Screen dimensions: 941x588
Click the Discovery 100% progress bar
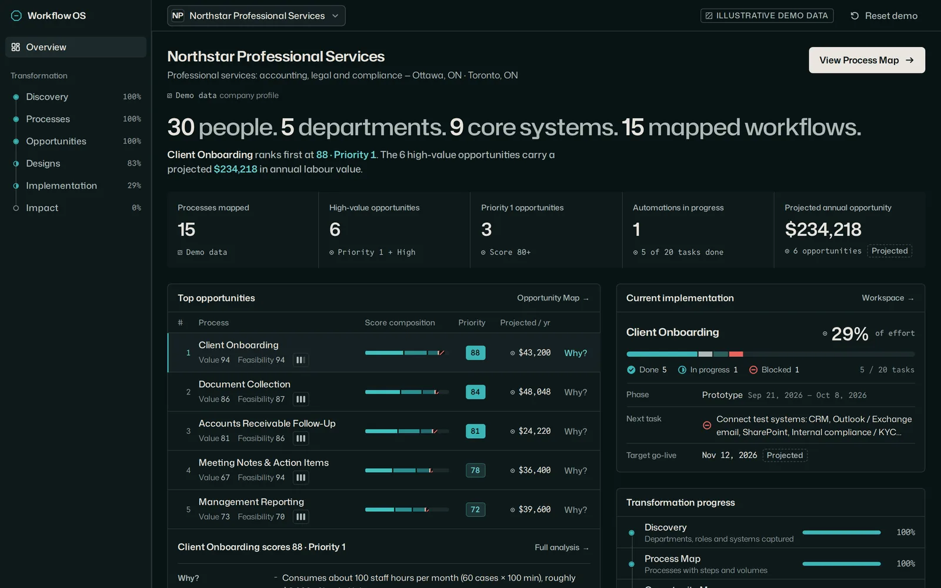click(842, 532)
